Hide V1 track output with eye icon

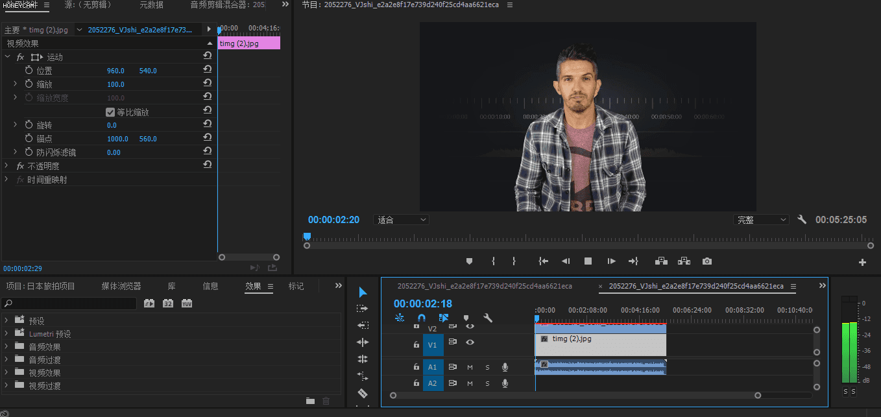[x=470, y=342]
